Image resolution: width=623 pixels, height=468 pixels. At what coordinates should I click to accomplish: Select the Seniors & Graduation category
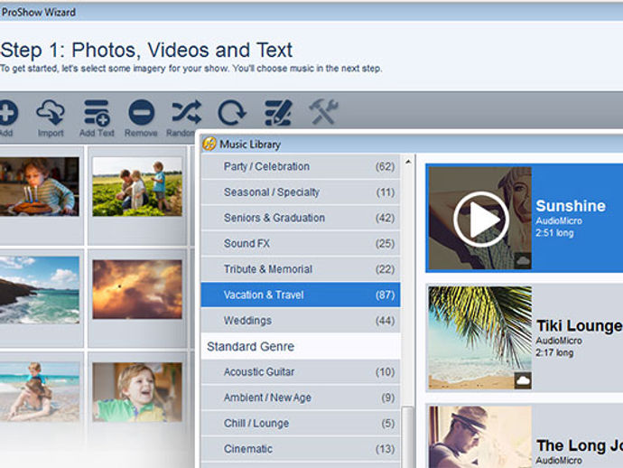tap(301, 218)
